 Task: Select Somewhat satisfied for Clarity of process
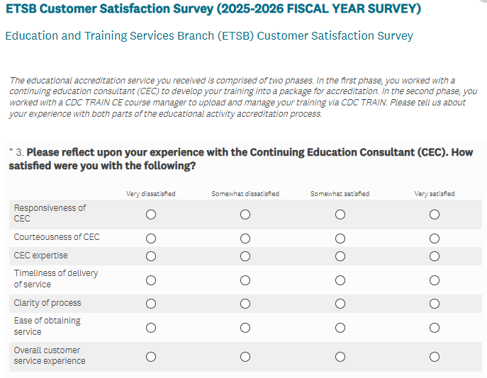point(340,304)
